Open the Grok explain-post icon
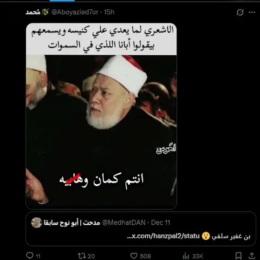 click(240, 12)
